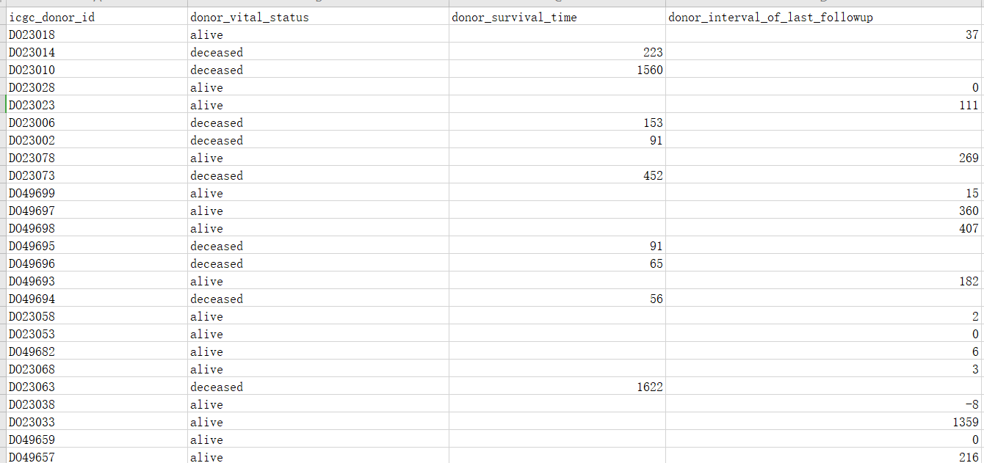Click donor ID cell D023073
This screenshot has width=984, height=463.
[x=96, y=175]
